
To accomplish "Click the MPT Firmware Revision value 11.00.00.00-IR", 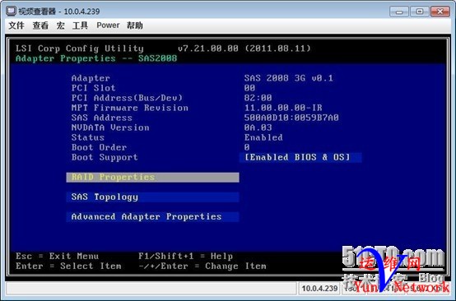I will click(x=283, y=108).
